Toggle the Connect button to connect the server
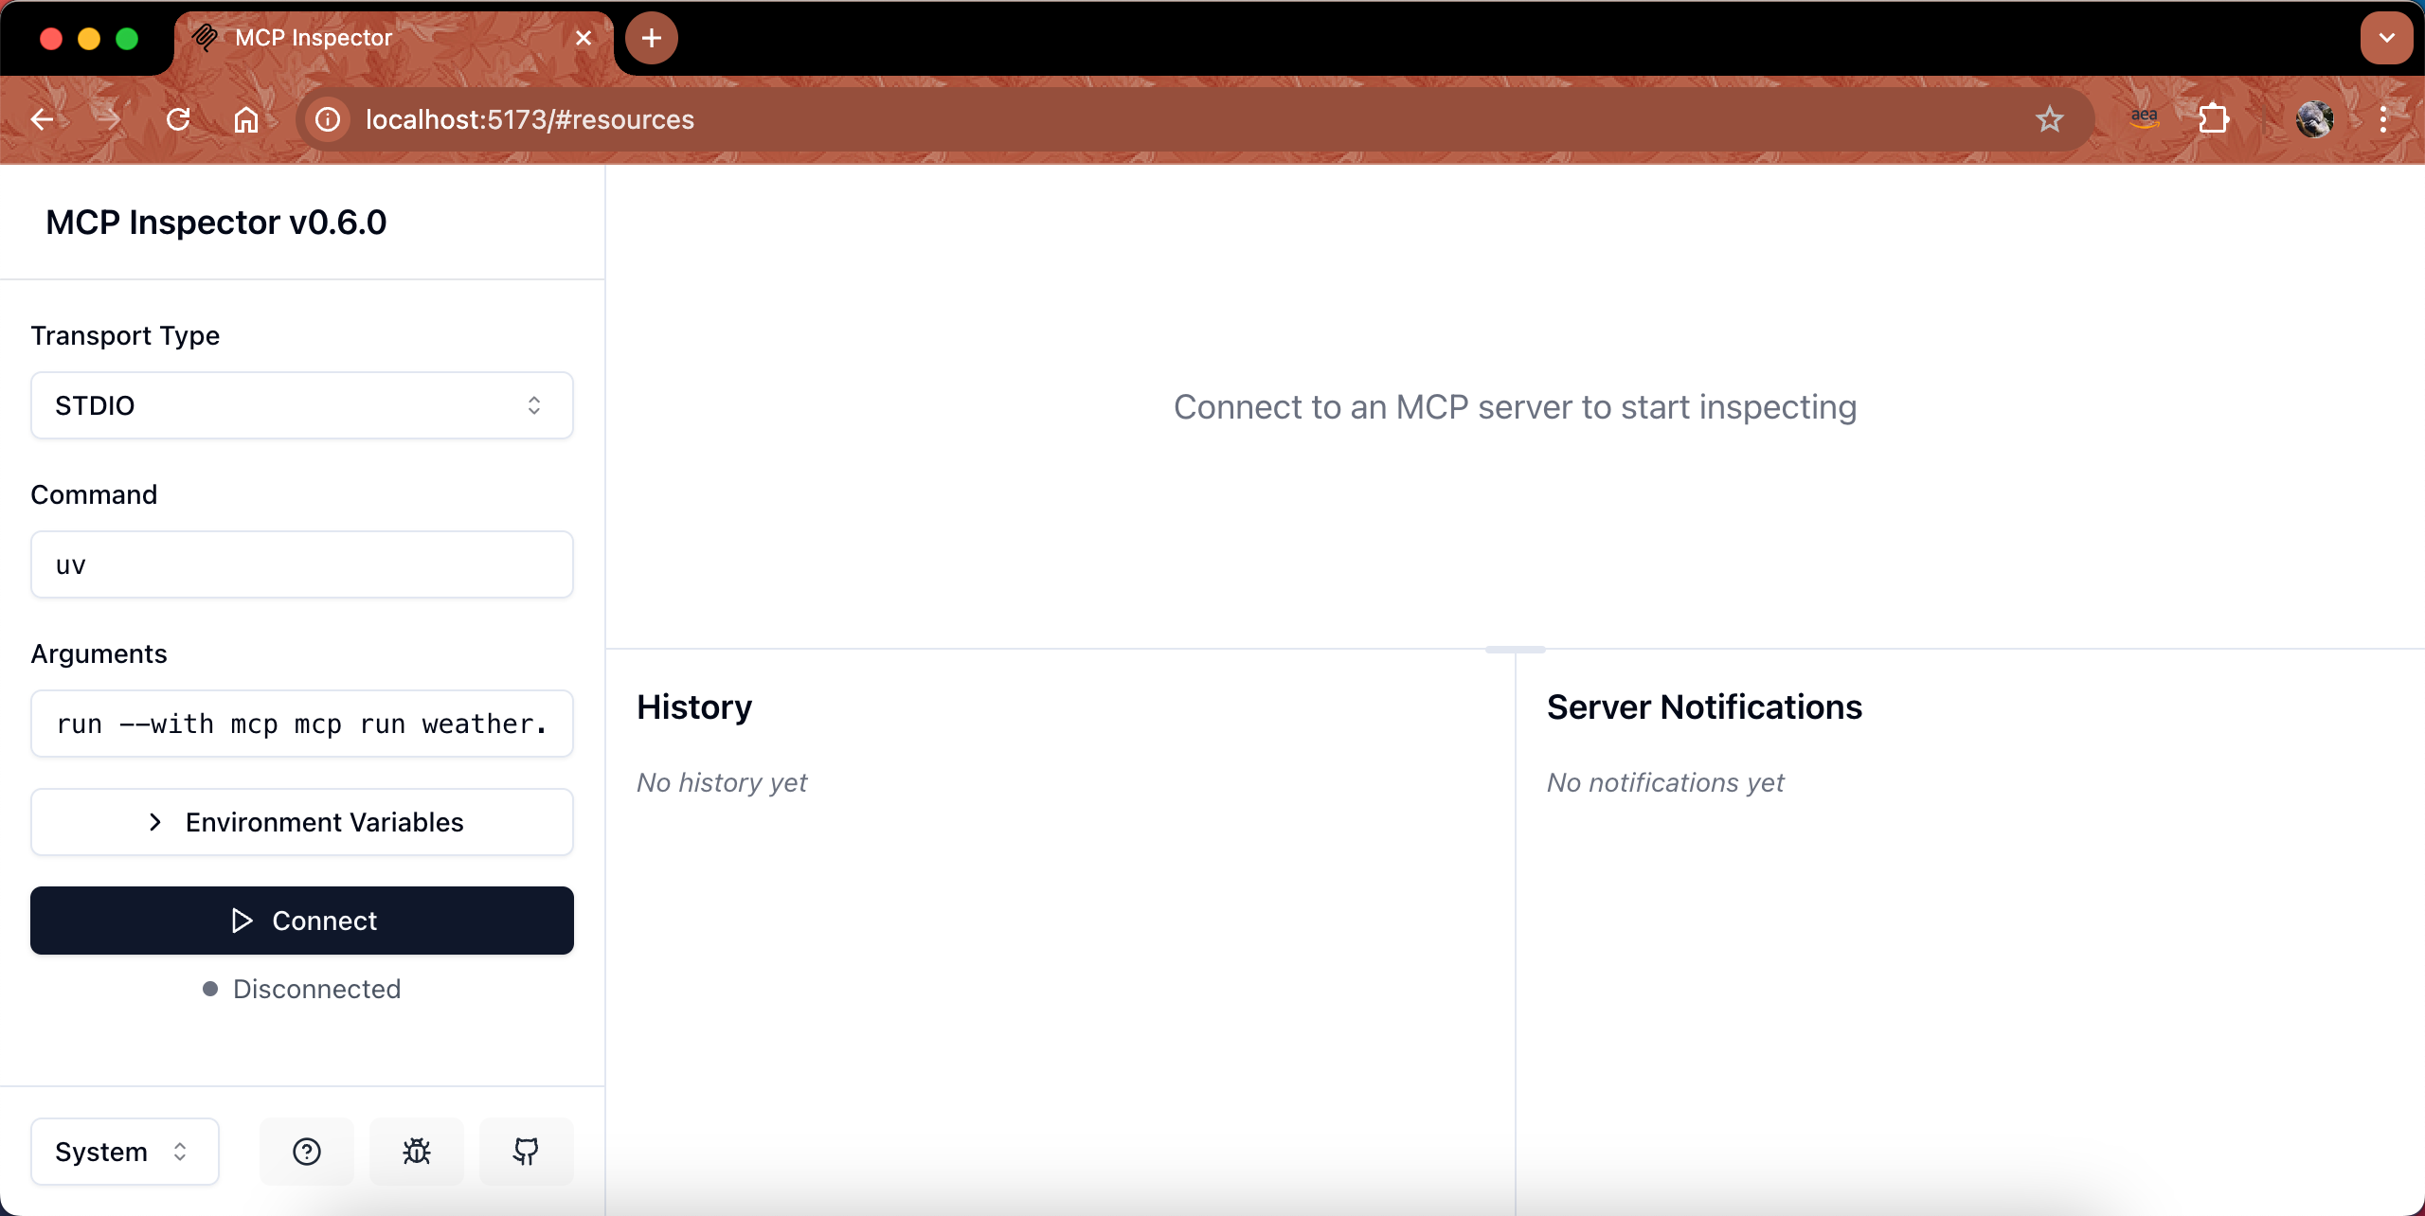 coord(301,920)
